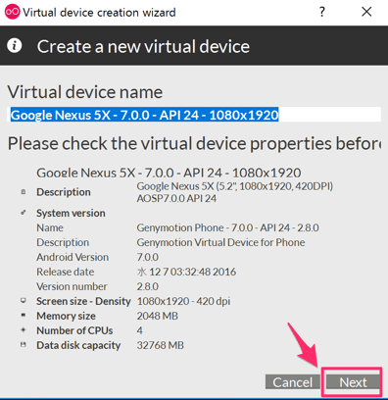Click the Release date value '12 7 03:32:48 2016'
This screenshot has width=388, height=400.
coord(192,272)
